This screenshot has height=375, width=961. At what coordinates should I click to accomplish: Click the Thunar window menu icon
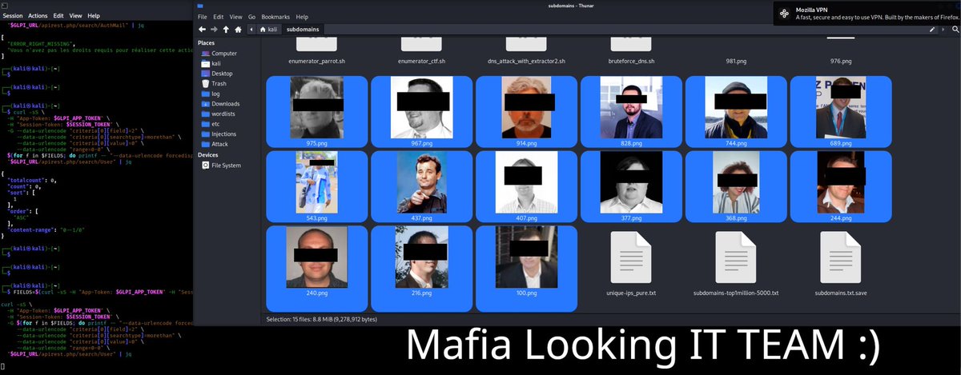point(199,5)
